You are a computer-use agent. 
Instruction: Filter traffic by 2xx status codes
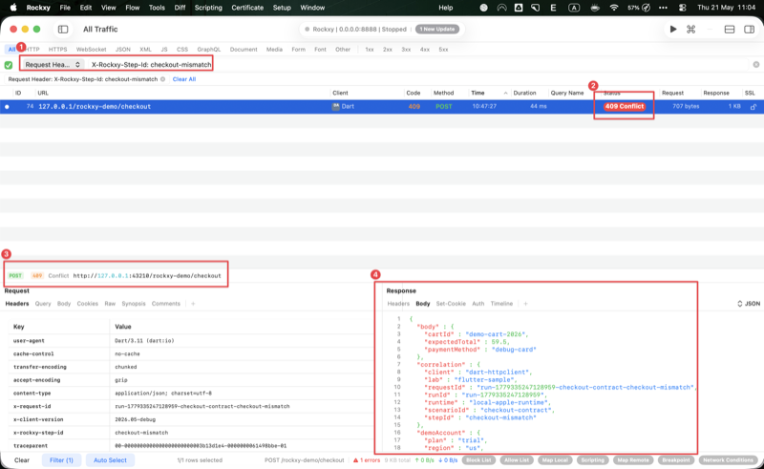click(x=388, y=50)
